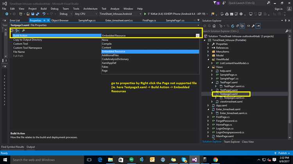The height and width of the screenshot is (164, 293).
Task: Open Chrome from the Windows taskbar
Action: (215, 160)
